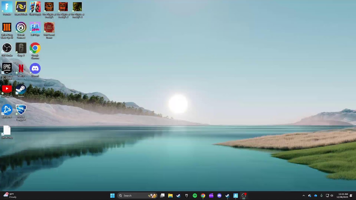Open the clock showing 11:43 AM
Image resolution: width=356 pixels, height=200 pixels.
343,196
